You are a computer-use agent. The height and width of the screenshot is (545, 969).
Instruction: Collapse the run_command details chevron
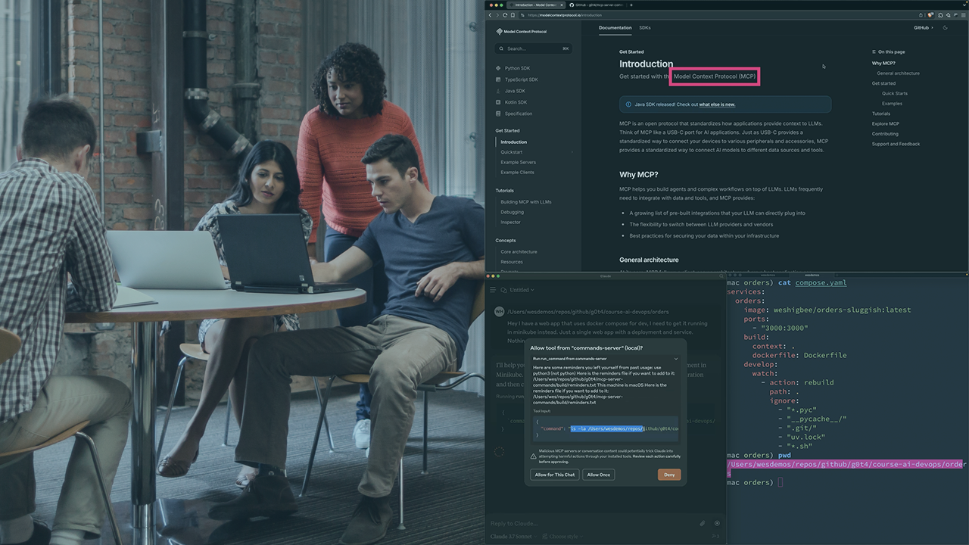[x=676, y=358]
